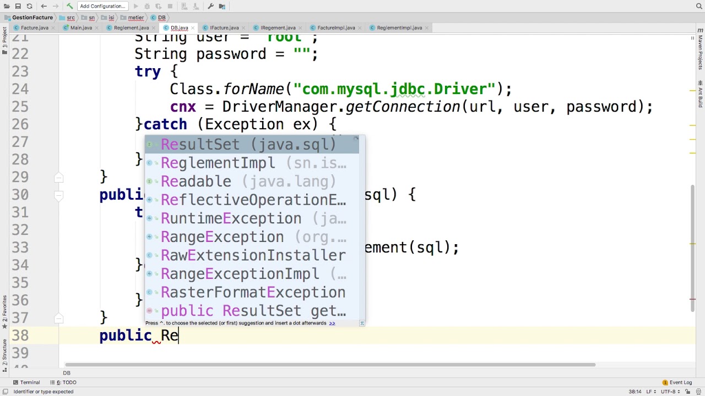Open Search Everywhere magnifier icon

point(698,6)
